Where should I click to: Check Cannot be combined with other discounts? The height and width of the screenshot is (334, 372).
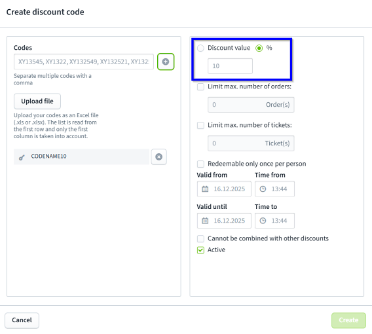[200, 238]
